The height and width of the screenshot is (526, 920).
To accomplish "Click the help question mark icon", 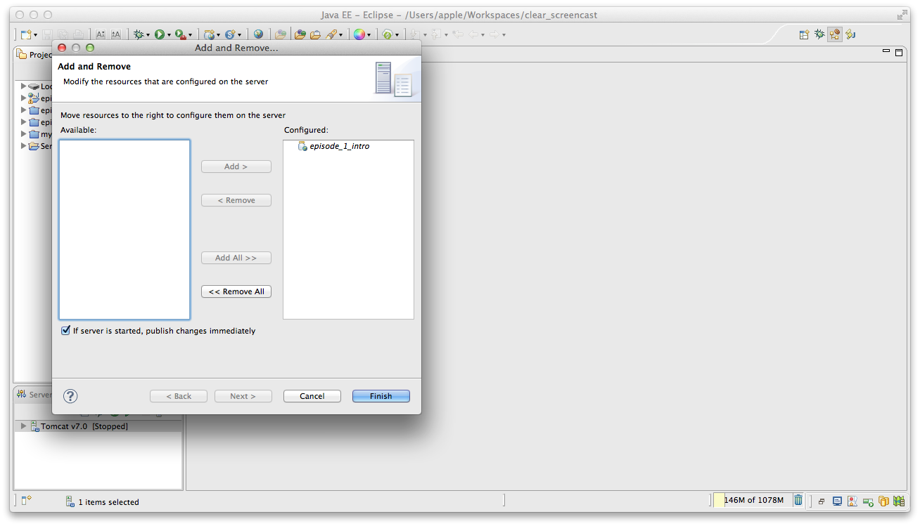I will pos(70,396).
